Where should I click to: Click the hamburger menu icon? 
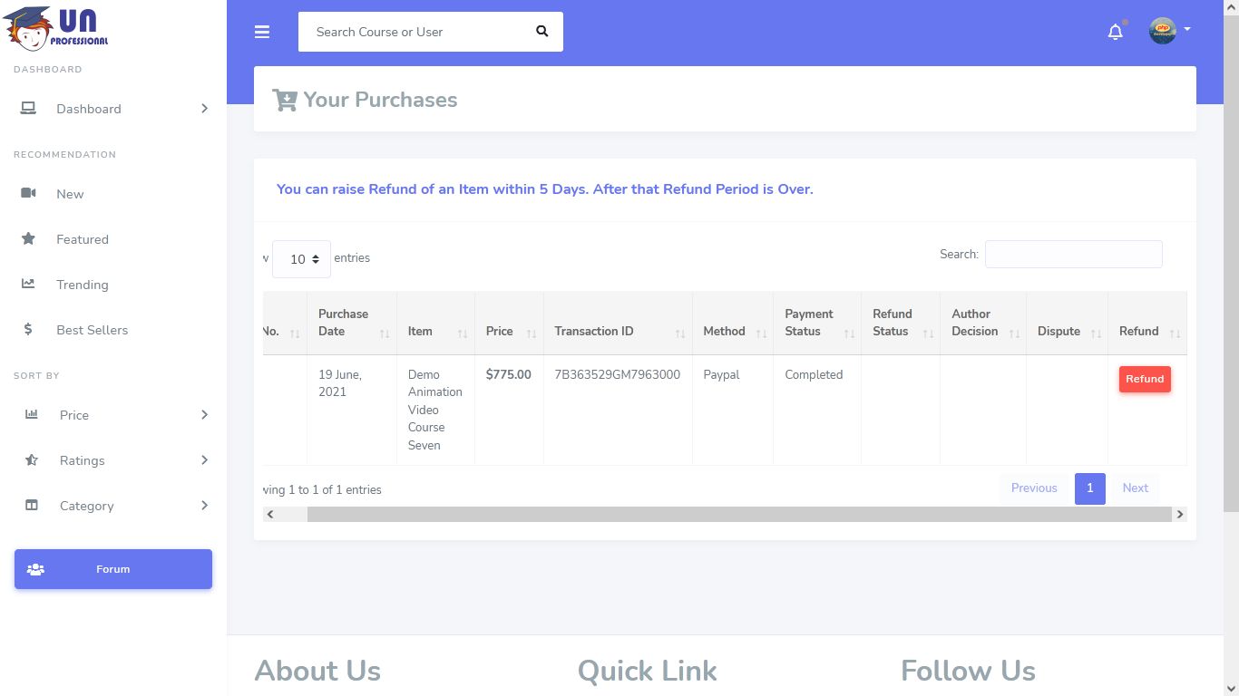click(x=262, y=32)
